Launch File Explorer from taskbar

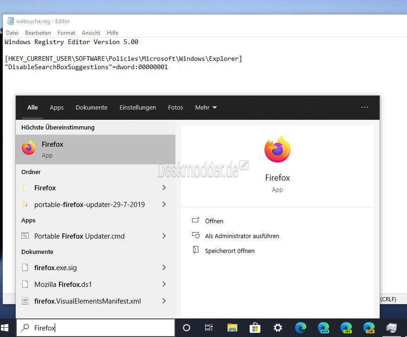coord(233,328)
